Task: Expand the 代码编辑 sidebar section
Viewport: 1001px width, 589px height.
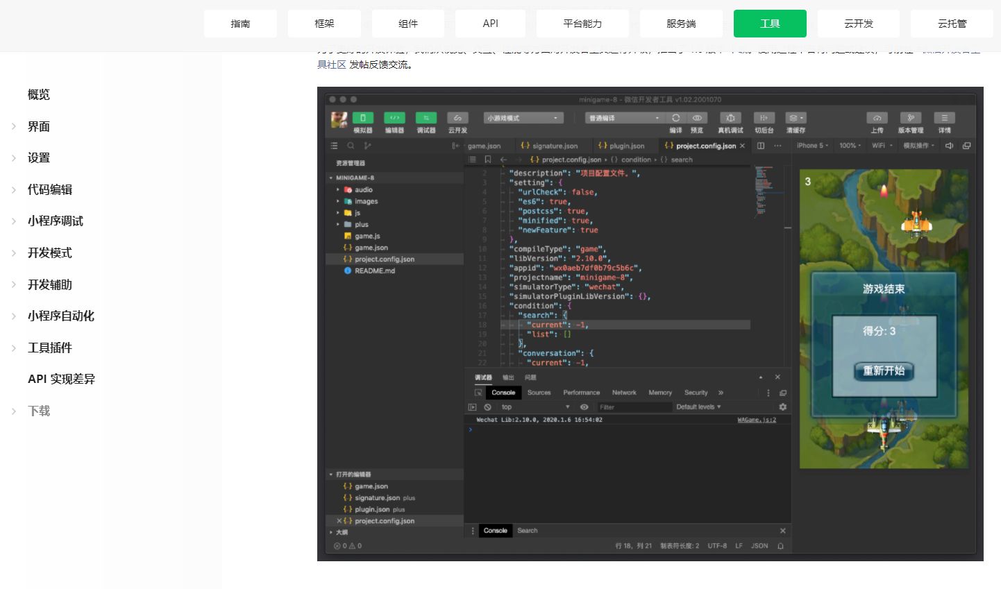Action: pyautogui.click(x=50, y=189)
